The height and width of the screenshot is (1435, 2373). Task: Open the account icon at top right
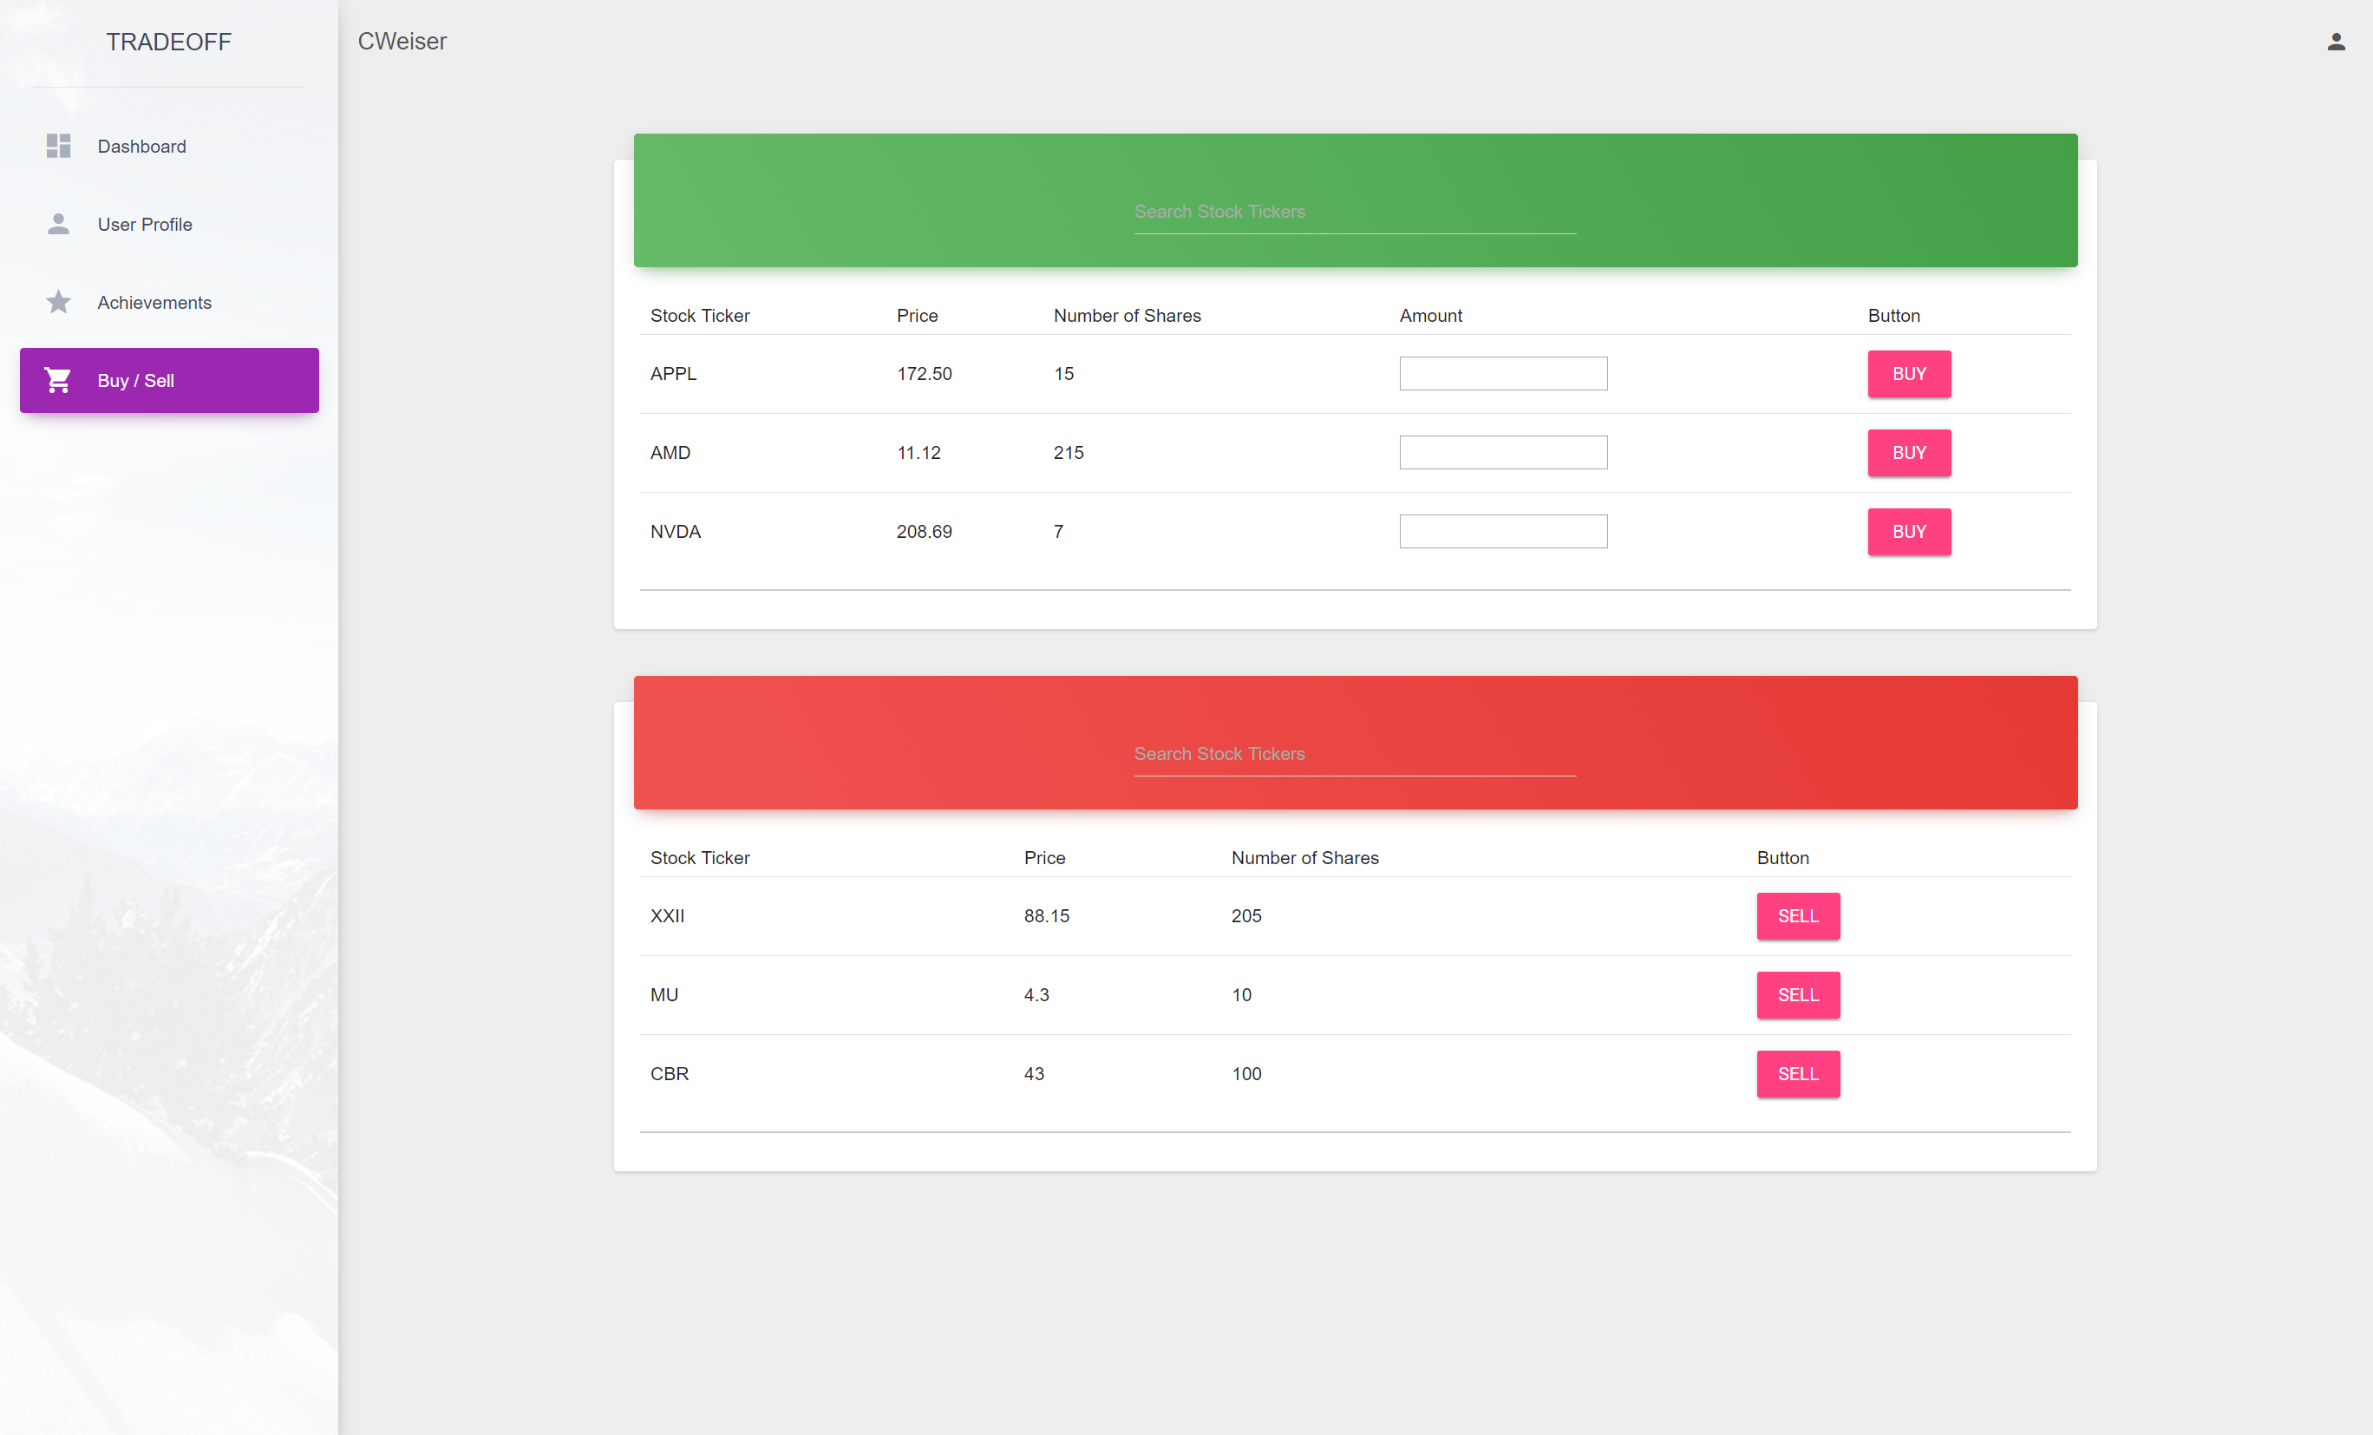2336,42
